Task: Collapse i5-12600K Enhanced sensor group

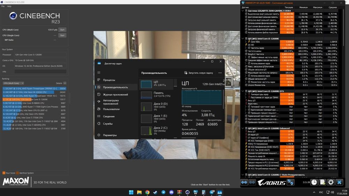Action: coord(243,128)
